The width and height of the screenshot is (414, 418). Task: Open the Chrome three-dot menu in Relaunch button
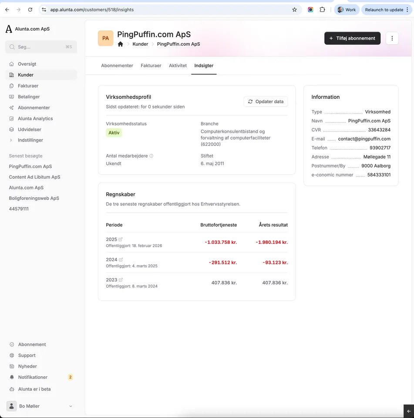[x=407, y=10]
